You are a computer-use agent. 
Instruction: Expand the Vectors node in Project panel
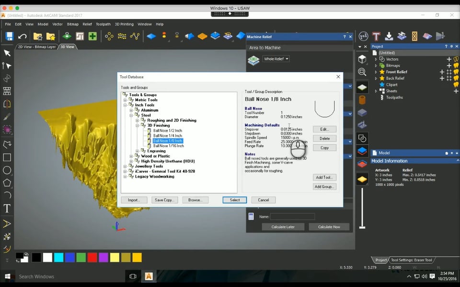(x=376, y=59)
